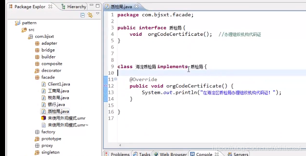This screenshot has height=156, width=306.
Task: Click the Client1.java file icon
Action: [x=44, y=84]
